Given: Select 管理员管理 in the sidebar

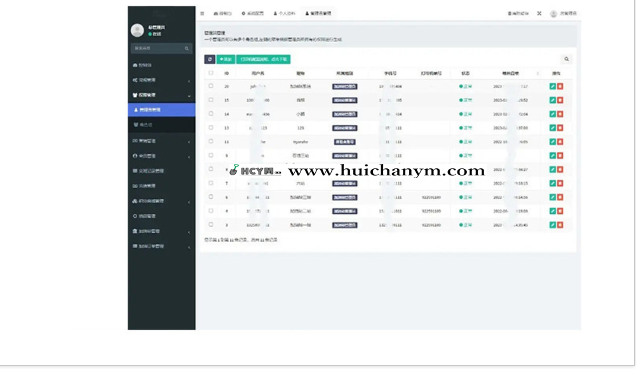Looking at the screenshot, I should click(161, 110).
